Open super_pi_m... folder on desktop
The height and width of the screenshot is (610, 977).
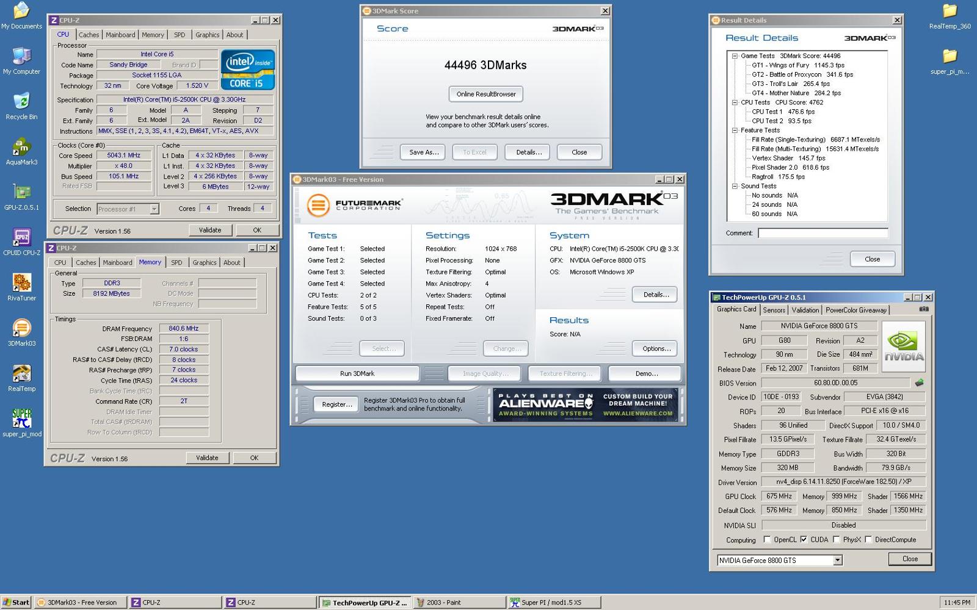[950, 61]
